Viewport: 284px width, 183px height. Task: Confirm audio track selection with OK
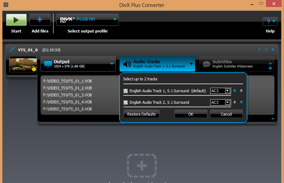(191, 114)
